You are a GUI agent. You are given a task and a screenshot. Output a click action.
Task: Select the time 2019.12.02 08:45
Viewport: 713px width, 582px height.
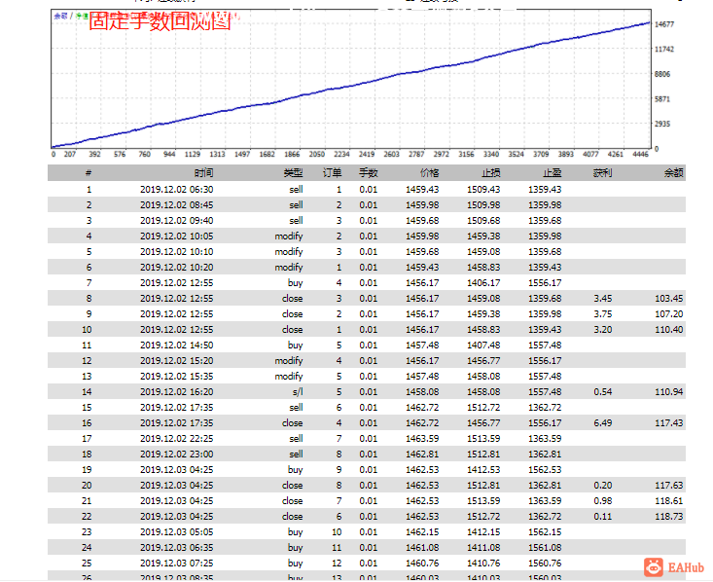176,204
